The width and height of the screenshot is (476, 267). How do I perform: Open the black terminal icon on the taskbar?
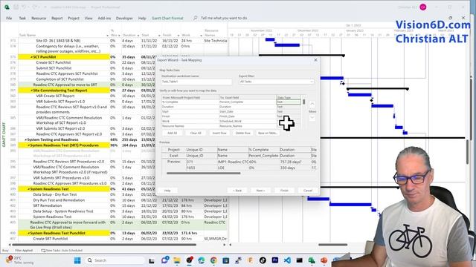click(x=299, y=260)
